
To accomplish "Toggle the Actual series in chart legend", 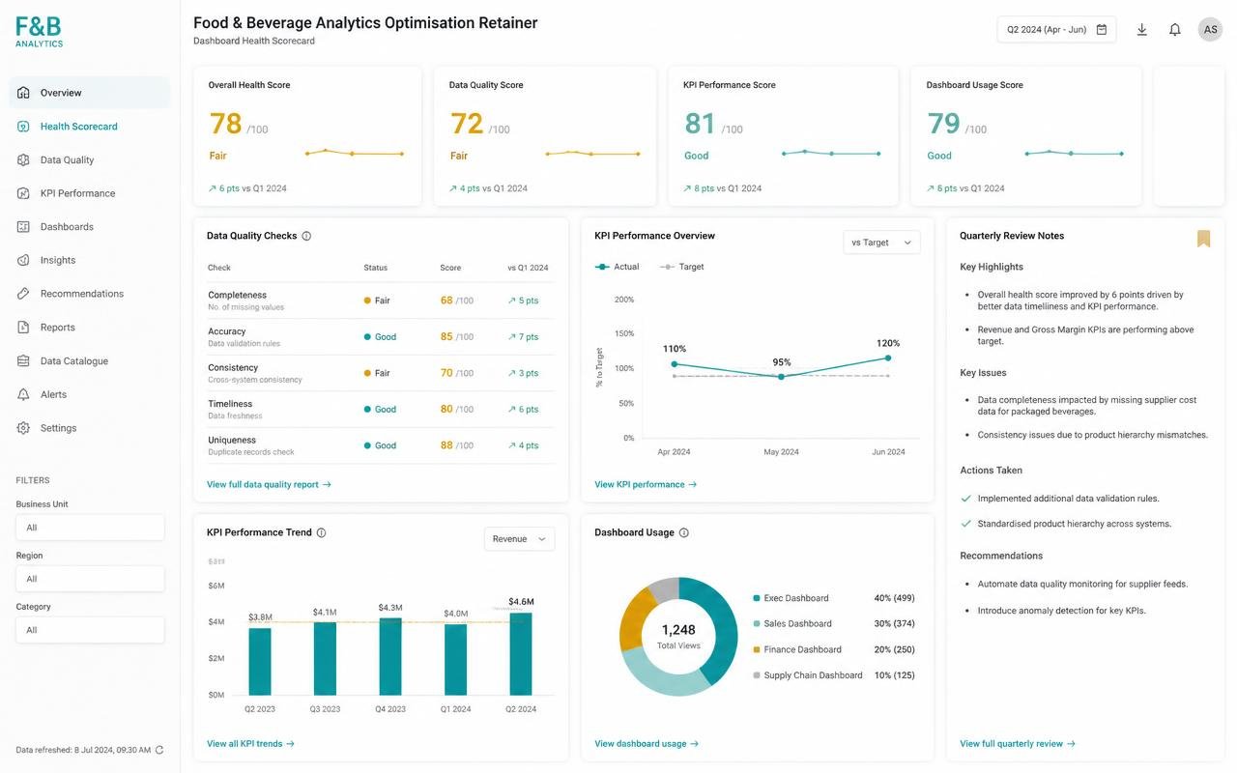I will tap(617, 267).
